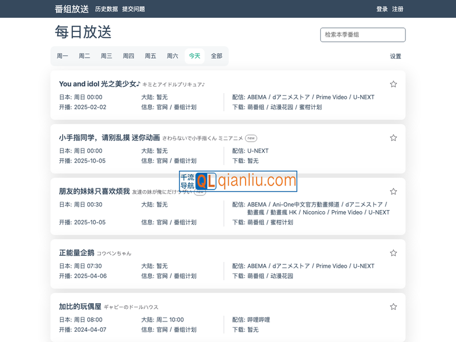Toggle favorite star on 朋友的妹妹只喜欢烦我

393,191
